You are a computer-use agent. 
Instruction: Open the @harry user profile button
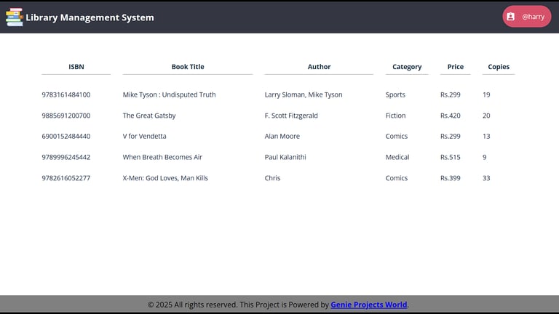526,17
